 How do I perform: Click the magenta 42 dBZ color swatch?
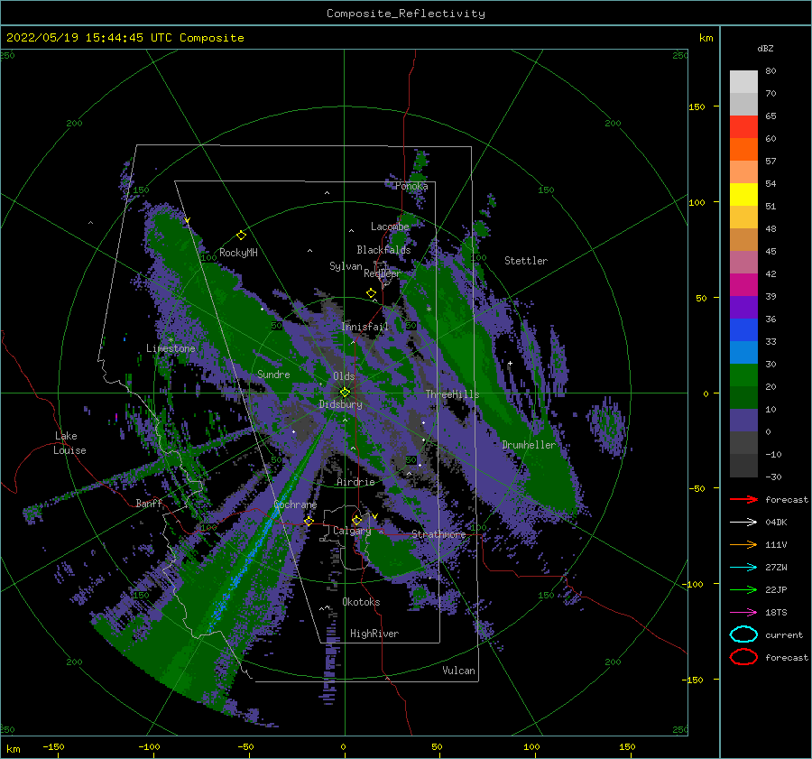[743, 284]
